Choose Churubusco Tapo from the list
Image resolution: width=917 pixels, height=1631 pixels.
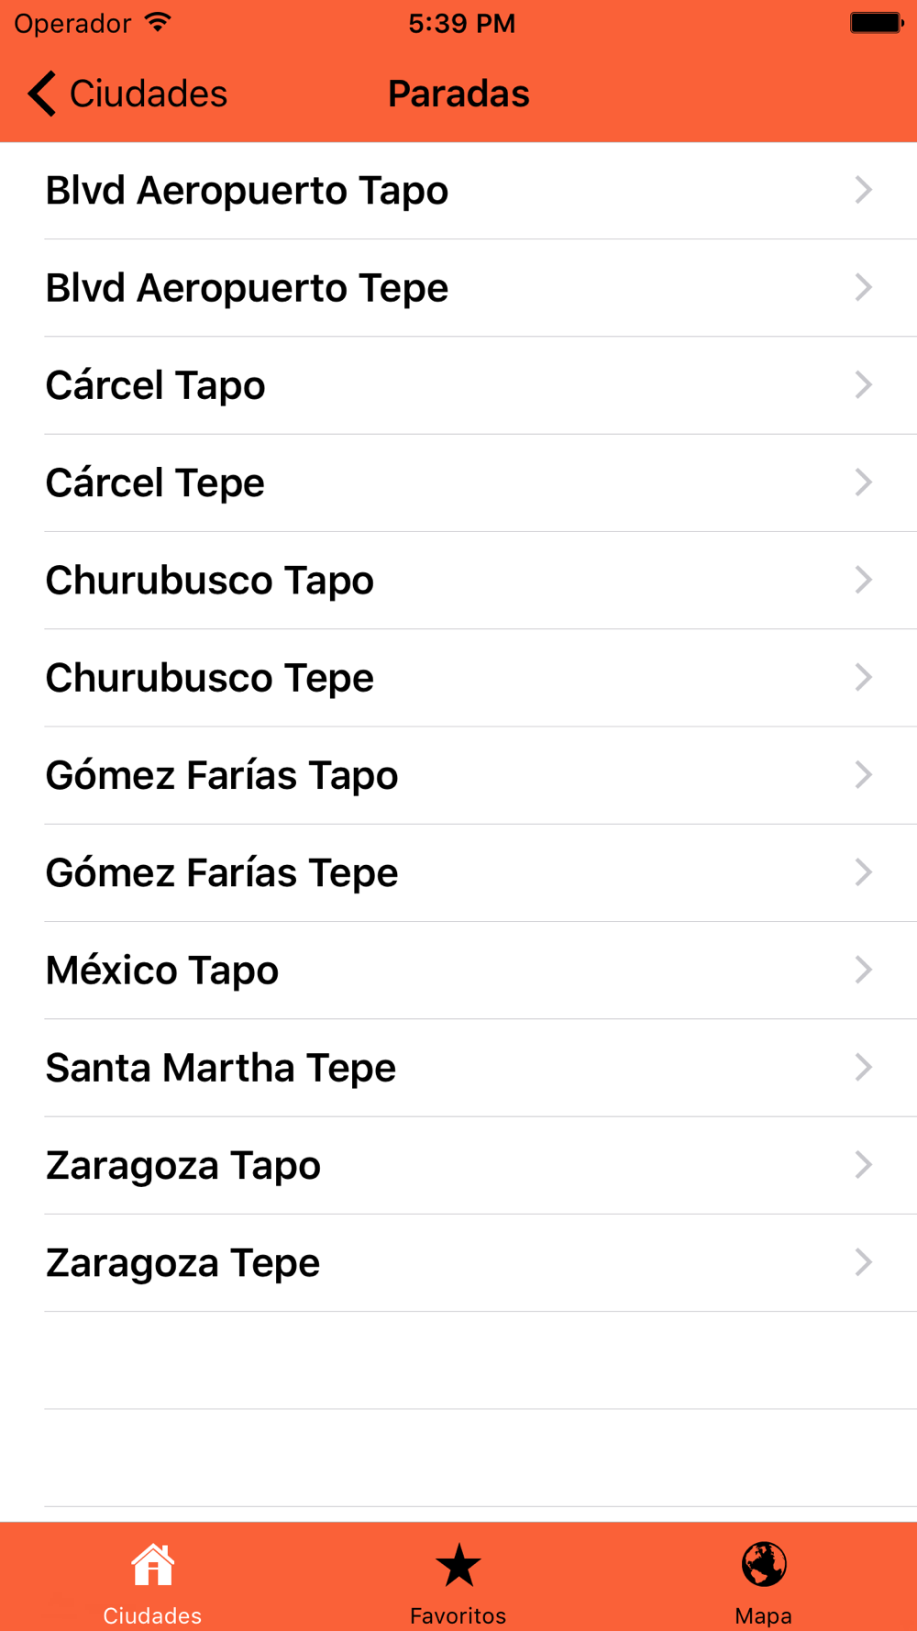pos(210,581)
